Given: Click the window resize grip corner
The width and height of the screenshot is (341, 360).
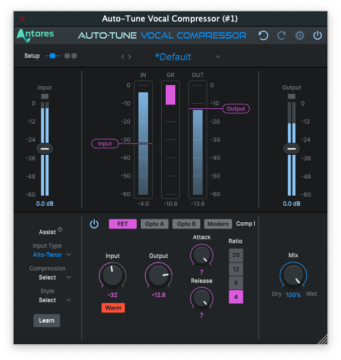Looking at the screenshot, I should point(323,340).
